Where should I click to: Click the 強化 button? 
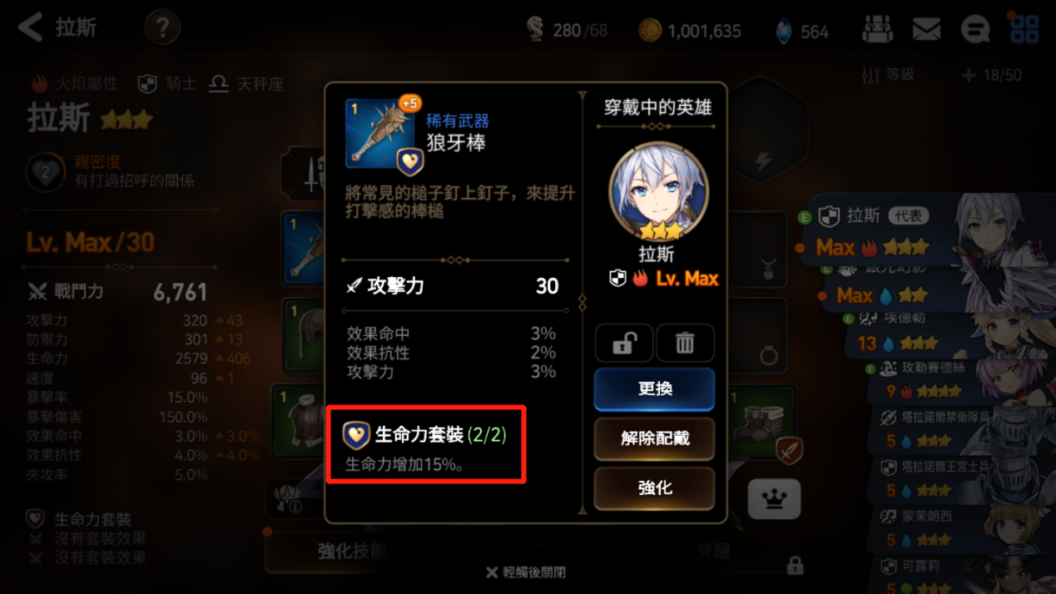point(654,488)
